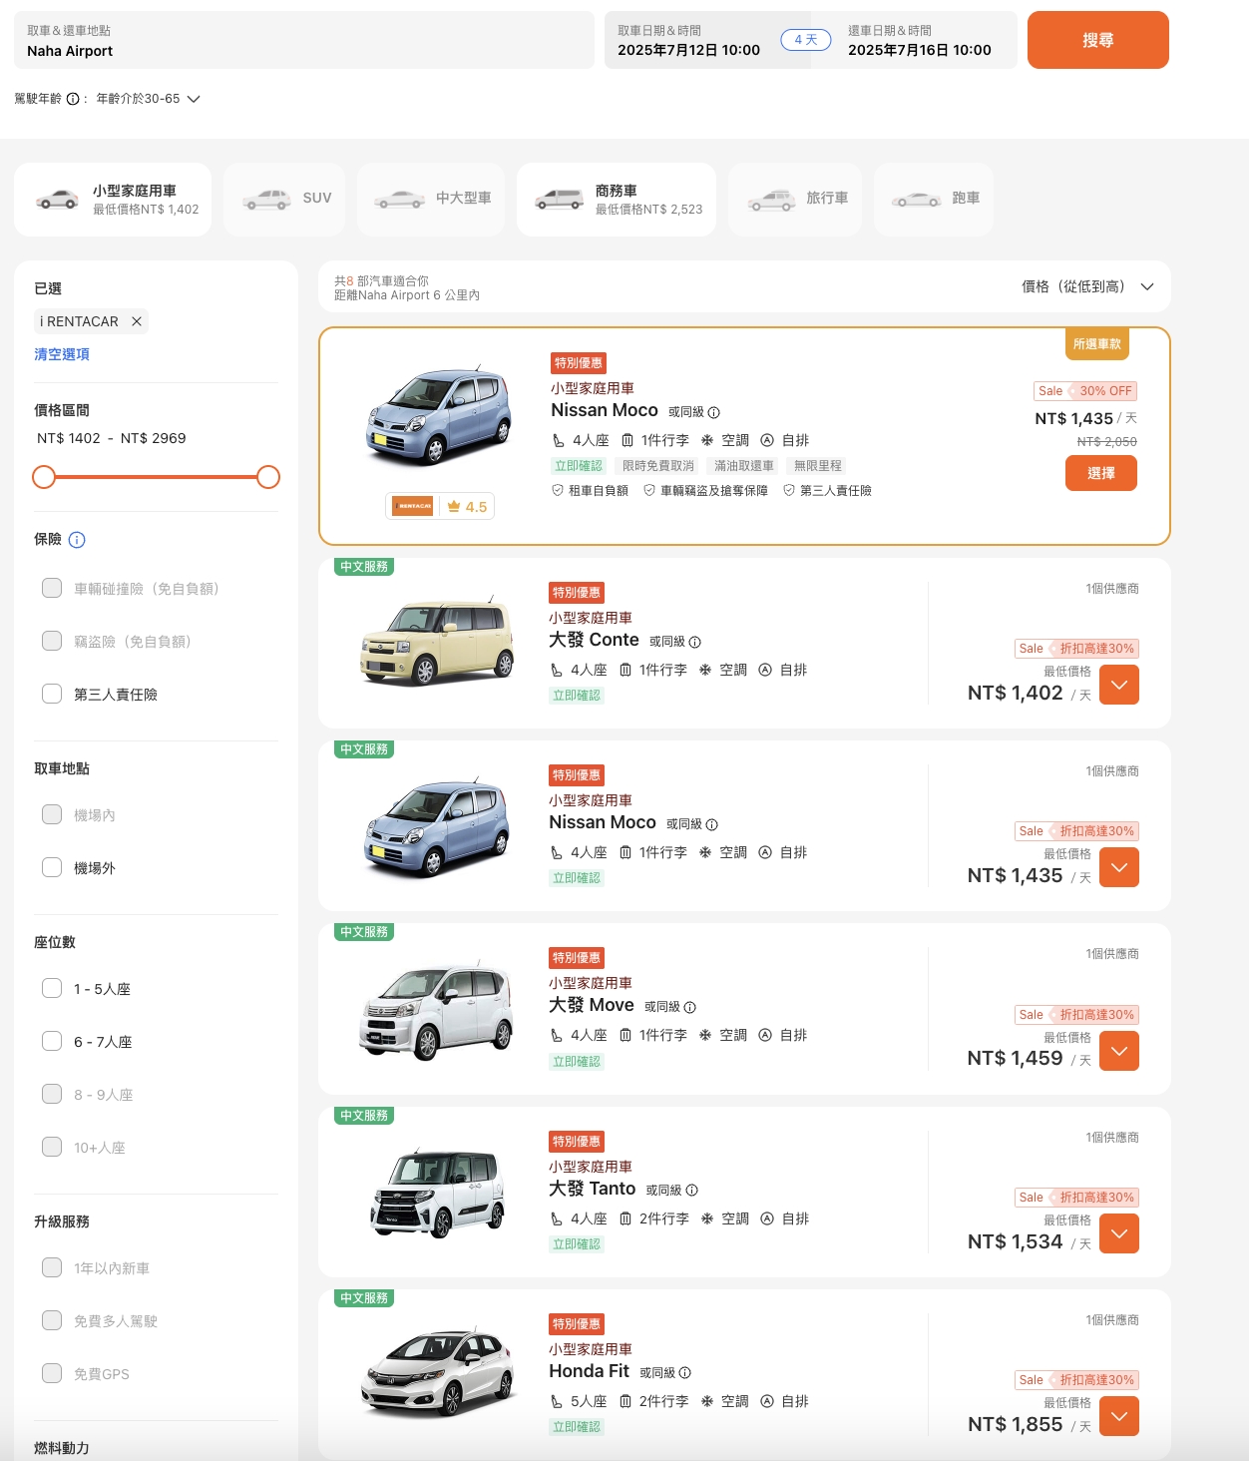This screenshot has height=1461, width=1249.
Task: Remove the i RENTACAR filter chip
Action: tap(137, 321)
